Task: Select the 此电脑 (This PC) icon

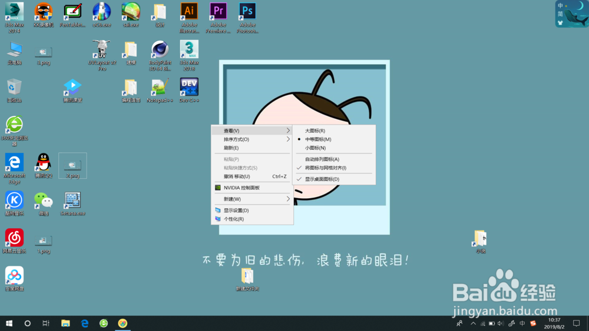Action: (14, 53)
